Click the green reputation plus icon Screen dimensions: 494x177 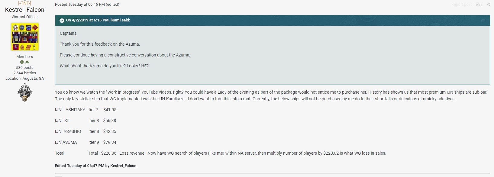[22, 62]
